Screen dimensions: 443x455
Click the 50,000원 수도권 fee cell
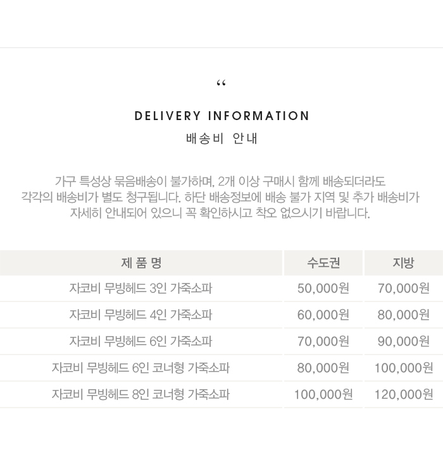(x=323, y=289)
